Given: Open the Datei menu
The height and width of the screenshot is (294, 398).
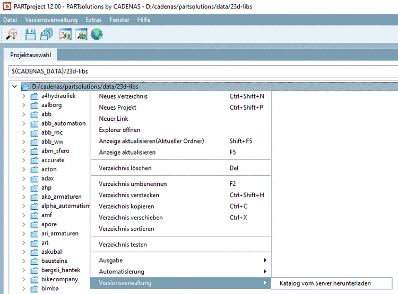Looking at the screenshot, I should (10, 20).
